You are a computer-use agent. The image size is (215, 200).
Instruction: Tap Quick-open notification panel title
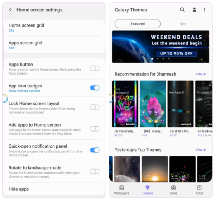pyautogui.click(x=38, y=146)
